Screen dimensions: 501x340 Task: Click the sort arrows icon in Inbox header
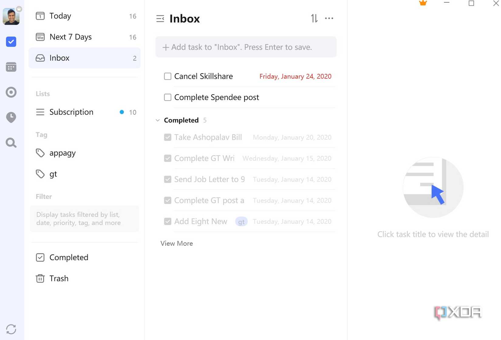[314, 19]
